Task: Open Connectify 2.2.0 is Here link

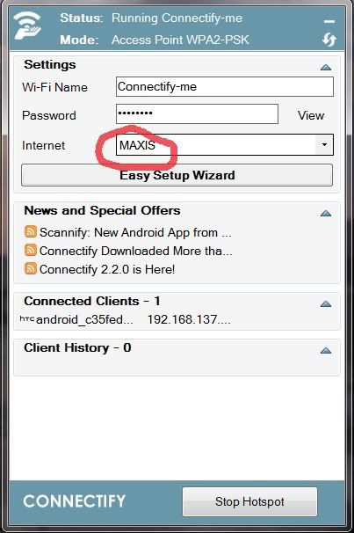Action: 107,269
